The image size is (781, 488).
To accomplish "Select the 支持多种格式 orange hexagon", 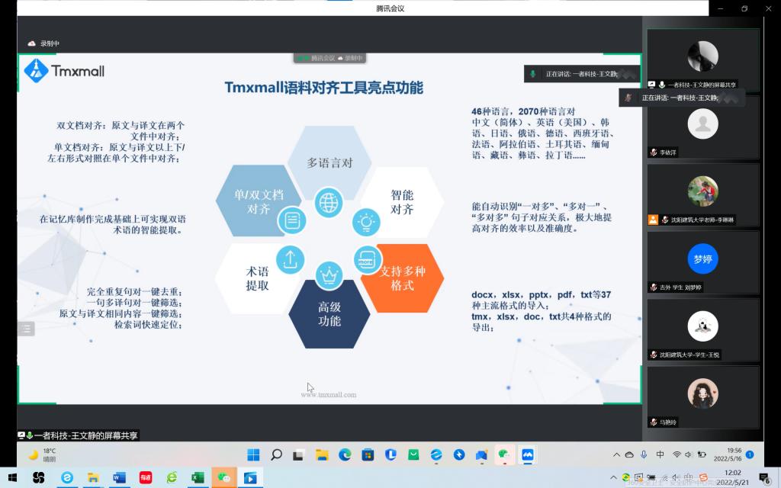I will click(x=403, y=278).
